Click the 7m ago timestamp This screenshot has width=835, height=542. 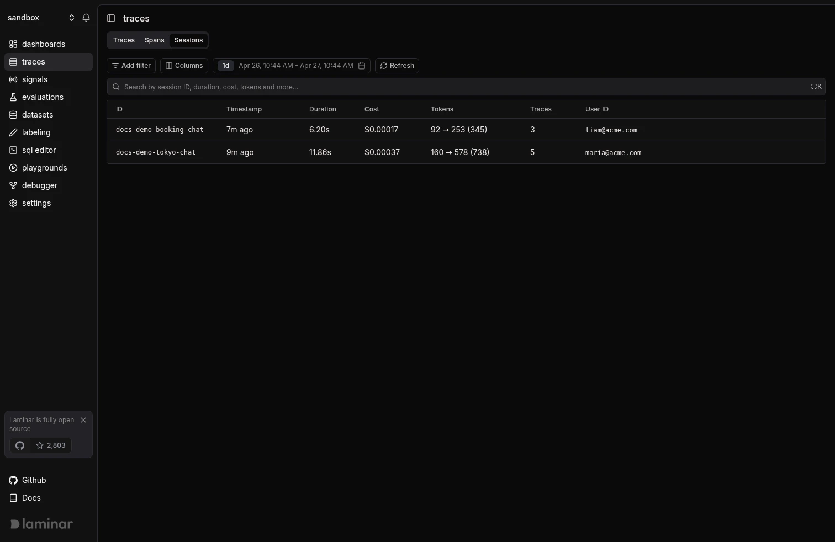coord(240,130)
